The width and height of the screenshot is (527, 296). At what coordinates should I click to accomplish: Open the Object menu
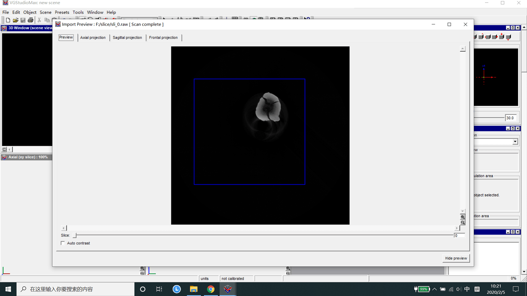pyautogui.click(x=30, y=12)
